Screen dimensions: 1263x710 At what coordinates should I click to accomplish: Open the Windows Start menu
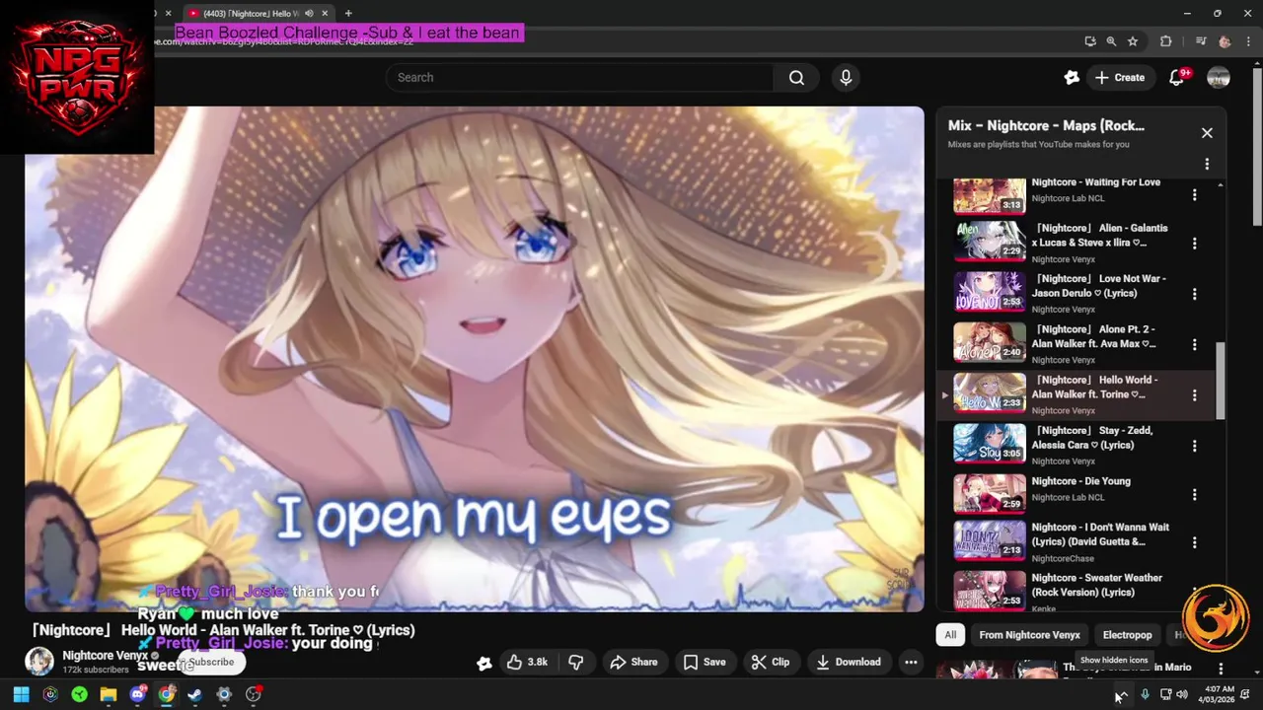(21, 694)
